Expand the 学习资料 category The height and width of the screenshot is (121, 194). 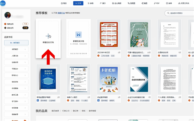[16, 102]
